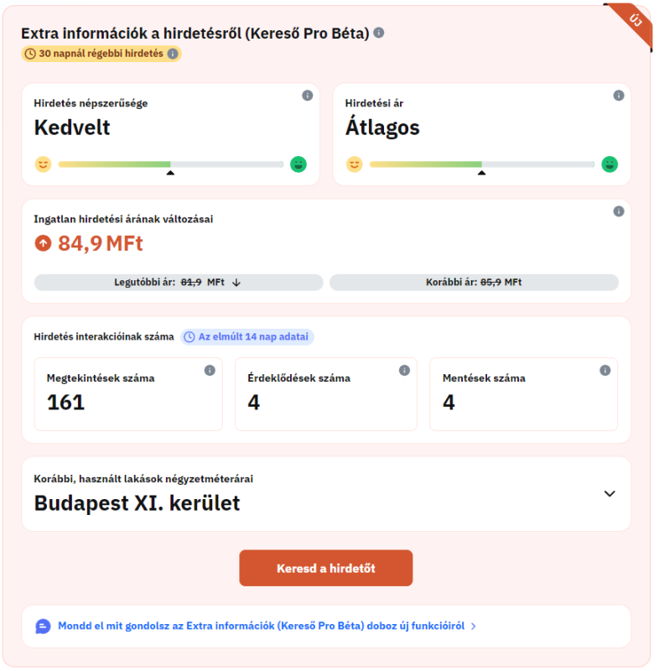Click green happy face on popularity scale

298,164
